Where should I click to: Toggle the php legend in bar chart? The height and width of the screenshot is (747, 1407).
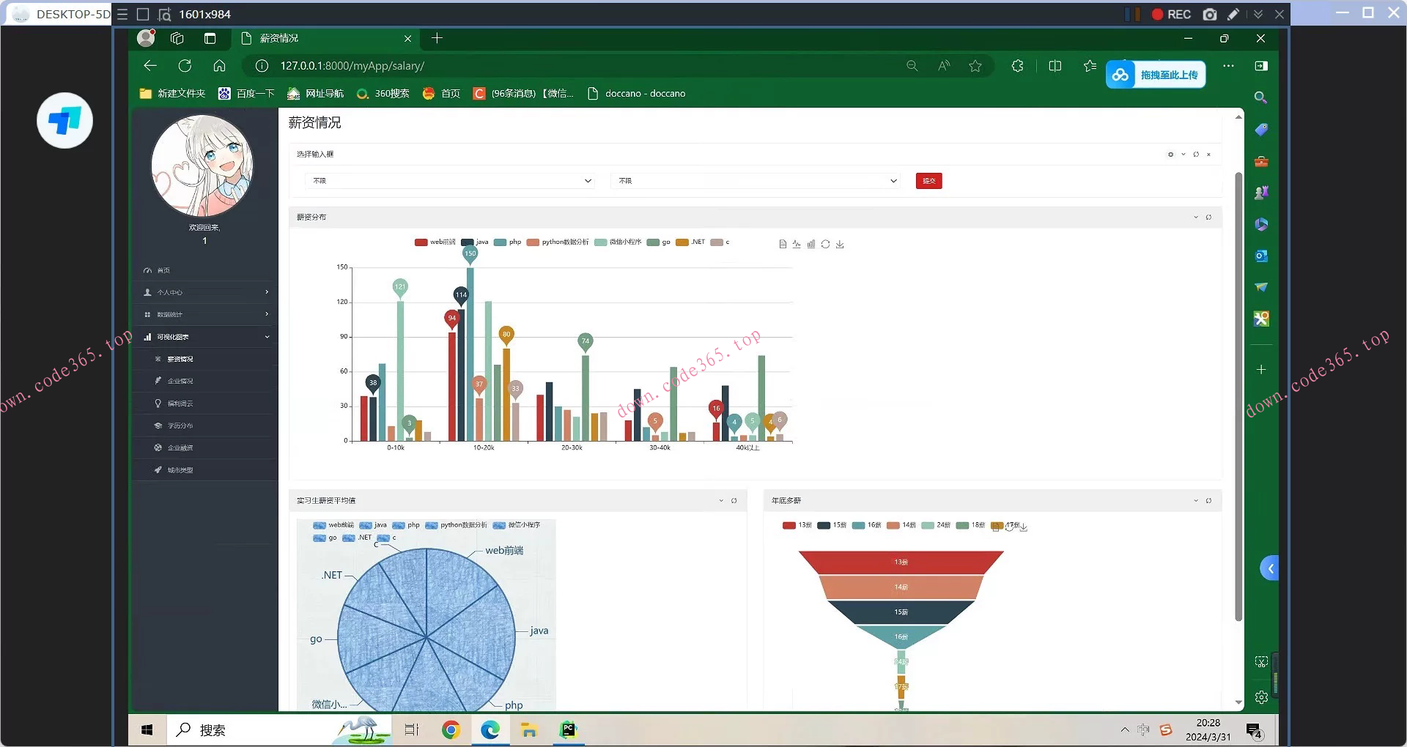(508, 242)
